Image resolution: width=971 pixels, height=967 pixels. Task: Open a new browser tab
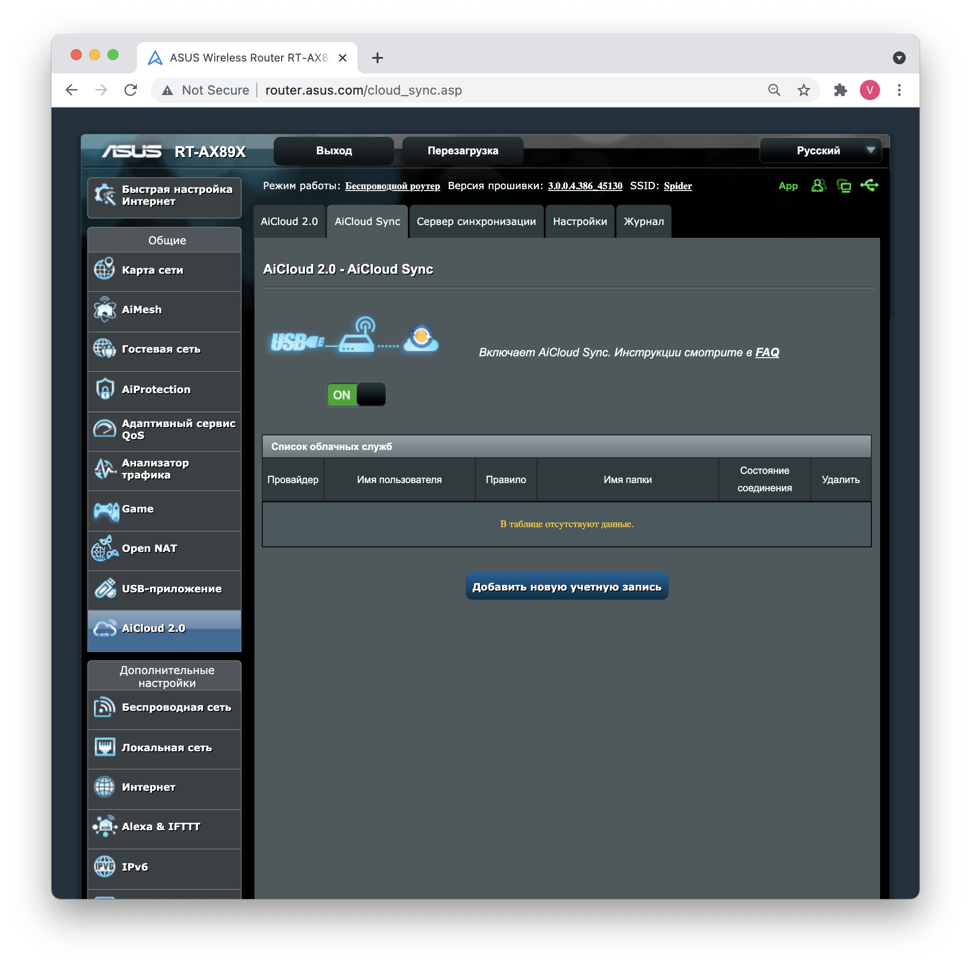pyautogui.click(x=378, y=58)
